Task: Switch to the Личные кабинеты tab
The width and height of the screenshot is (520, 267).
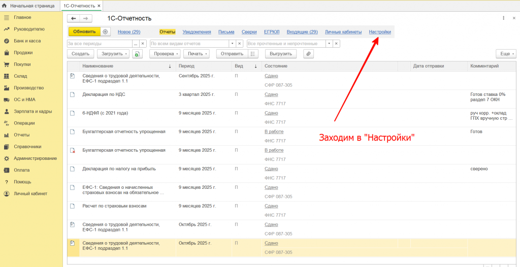Action: coord(343,32)
